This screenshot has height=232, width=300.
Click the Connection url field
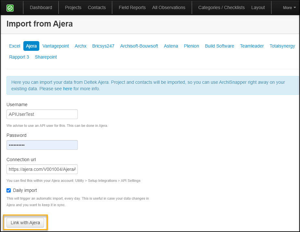[42, 169]
